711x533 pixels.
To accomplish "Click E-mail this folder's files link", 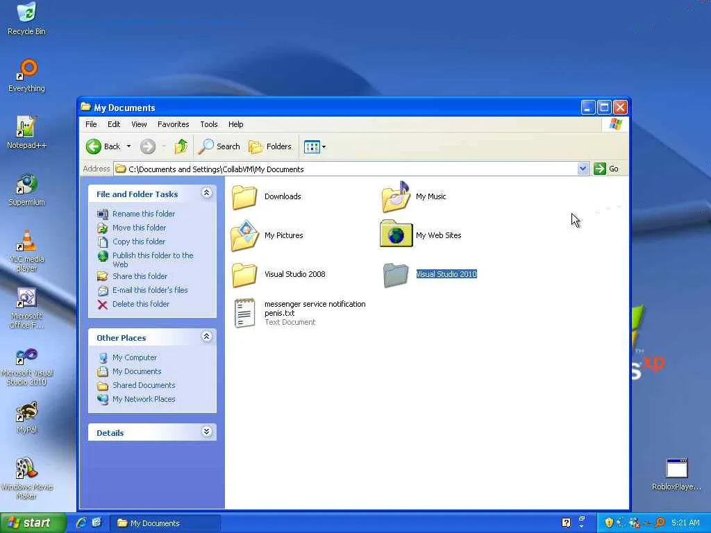I will 150,290.
